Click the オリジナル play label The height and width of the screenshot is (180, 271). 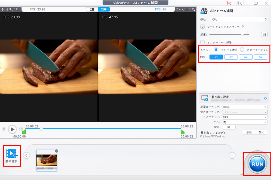coord(11,9)
